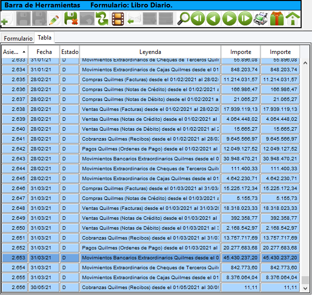Click the second 13.757.717,69 amount
Viewport: 312px width, 295px height.
(x=280, y=238)
